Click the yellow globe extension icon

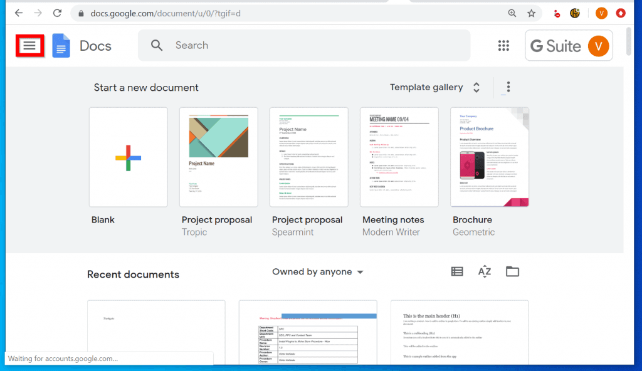tap(575, 14)
